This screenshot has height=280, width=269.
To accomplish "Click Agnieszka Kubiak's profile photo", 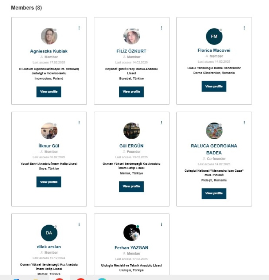I will tap(49, 36).
